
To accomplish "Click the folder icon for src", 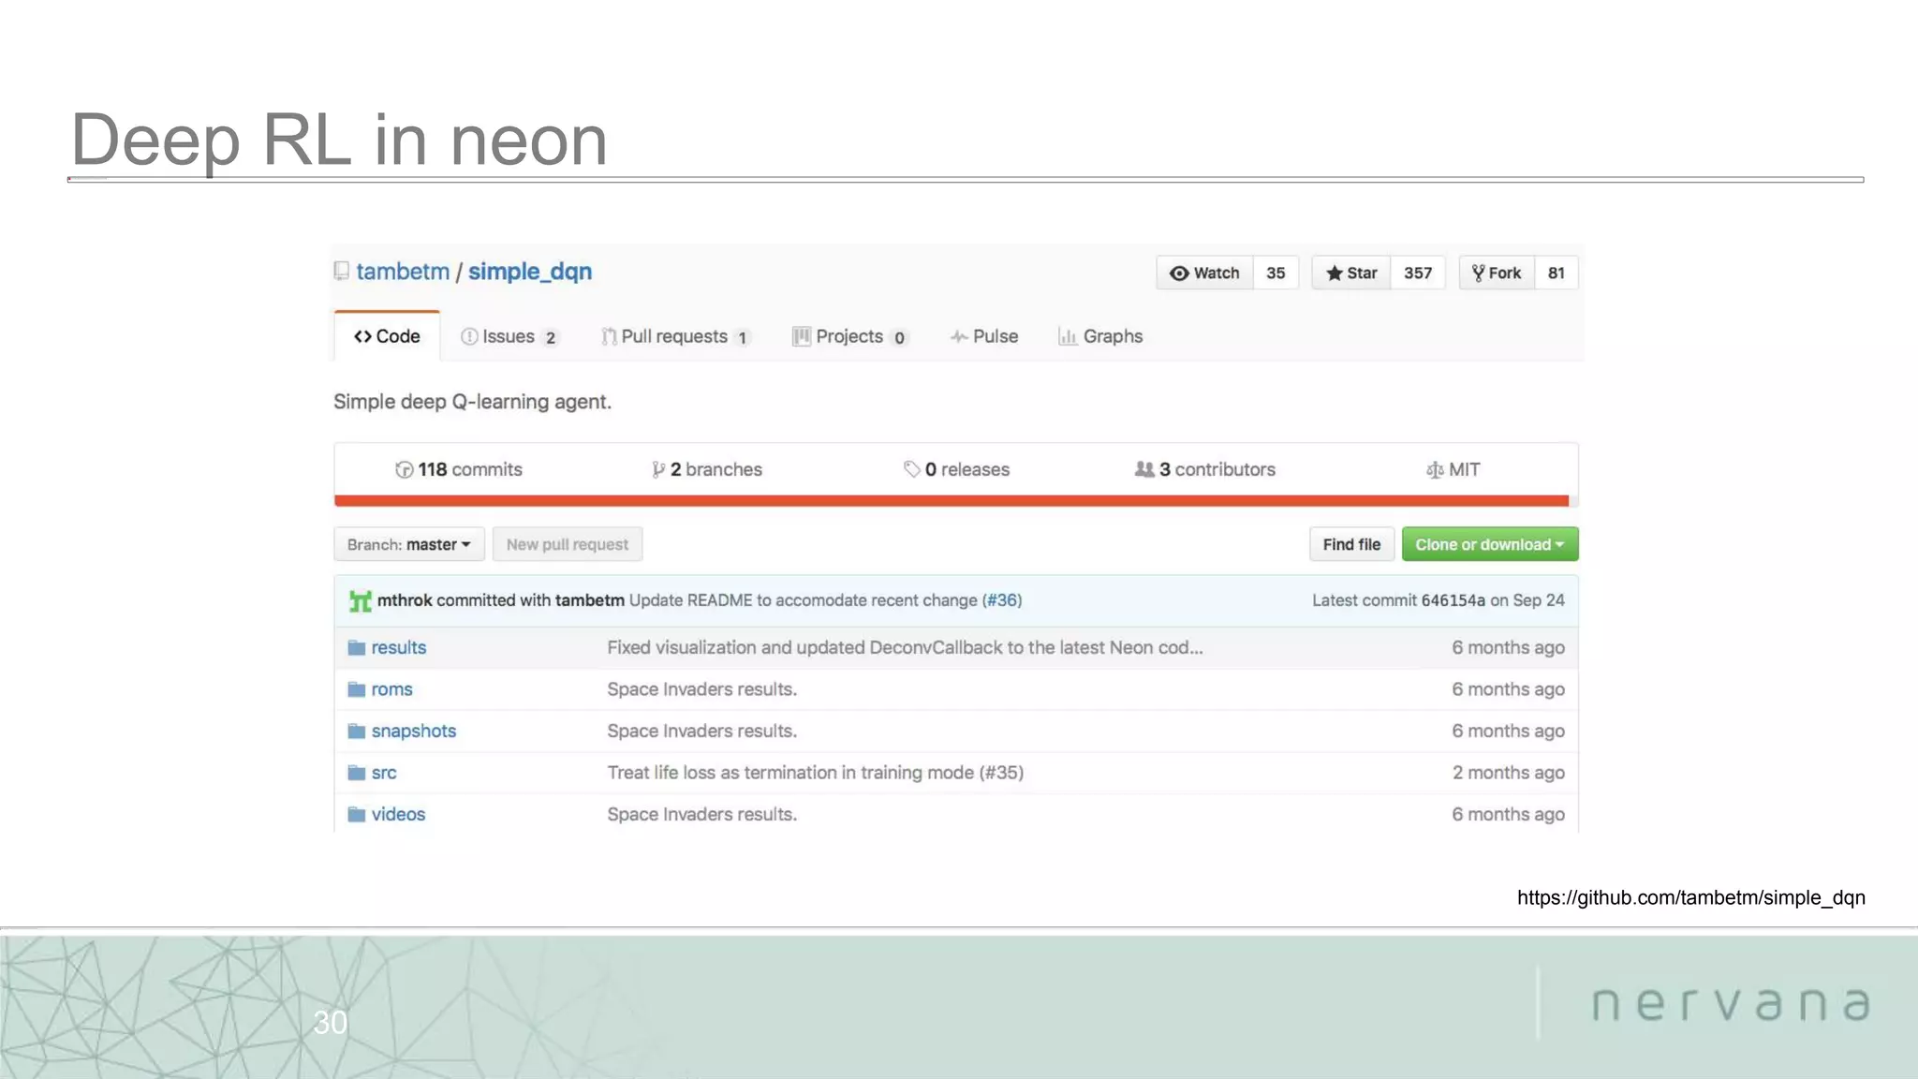I will point(356,773).
